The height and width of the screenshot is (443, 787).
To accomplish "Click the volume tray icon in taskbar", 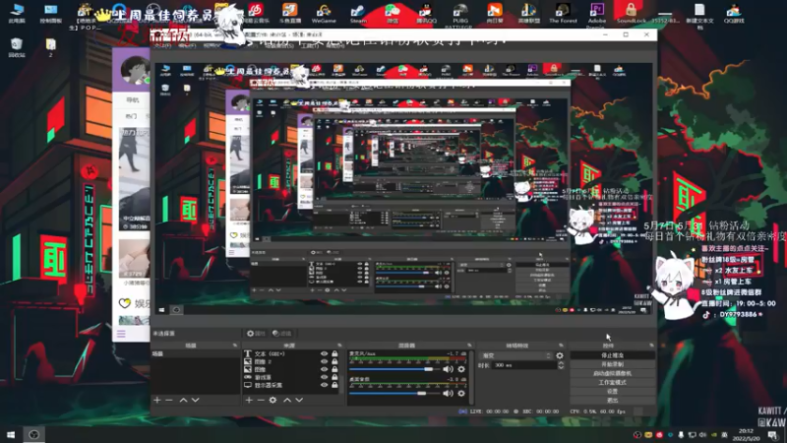I will click(x=703, y=434).
